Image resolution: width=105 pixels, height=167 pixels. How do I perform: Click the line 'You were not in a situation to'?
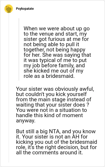(x=51, y=110)
